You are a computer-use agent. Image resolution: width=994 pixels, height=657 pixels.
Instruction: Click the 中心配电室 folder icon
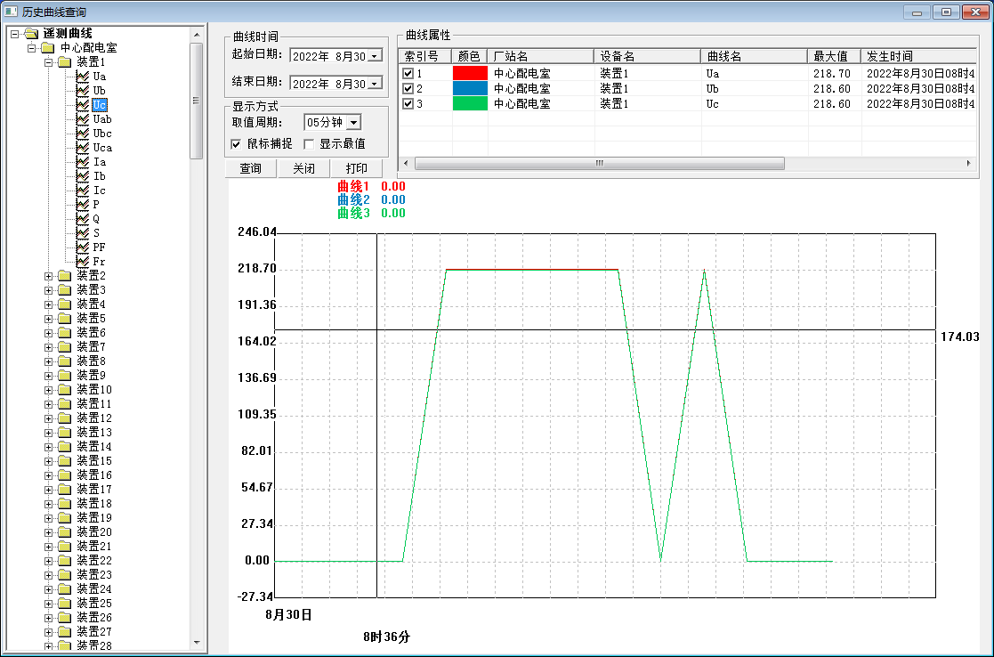point(47,48)
